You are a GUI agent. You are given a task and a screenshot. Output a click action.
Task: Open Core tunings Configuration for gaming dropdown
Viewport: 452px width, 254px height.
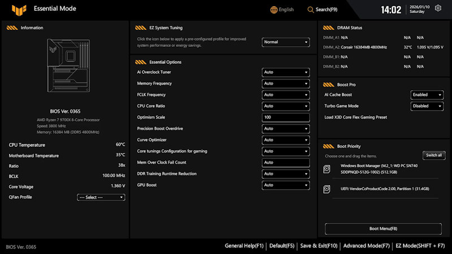tap(286, 151)
